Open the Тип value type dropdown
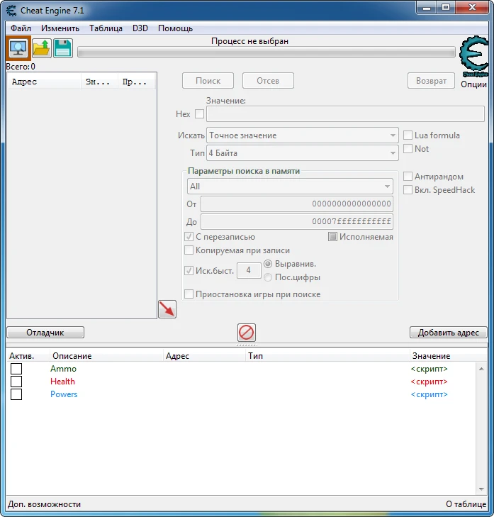The height and width of the screenshot is (517, 494). tap(302, 153)
